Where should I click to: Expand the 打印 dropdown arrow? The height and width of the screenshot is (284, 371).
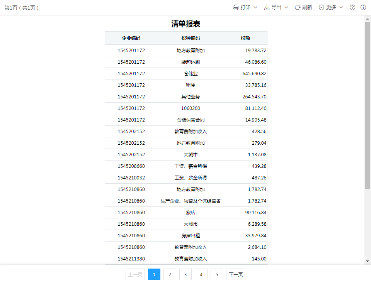255,8
